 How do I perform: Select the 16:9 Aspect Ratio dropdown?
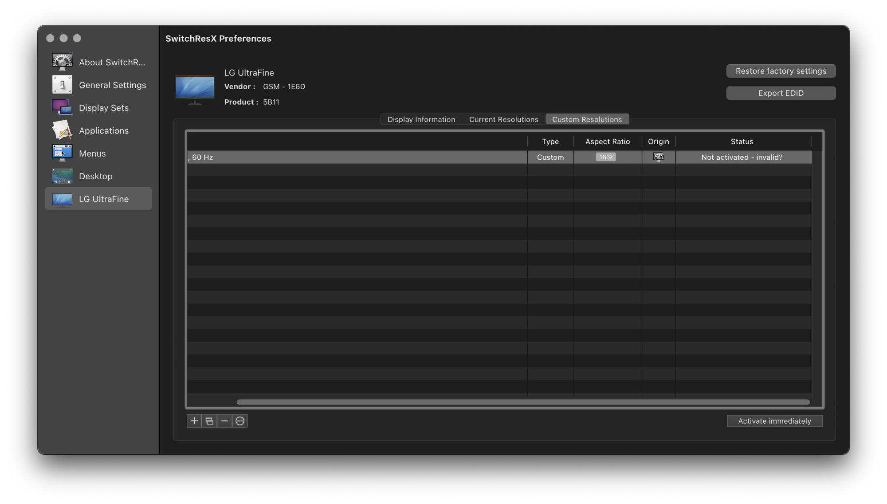(x=604, y=157)
